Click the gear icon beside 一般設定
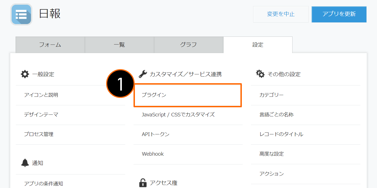377x188 pixels. pyautogui.click(x=25, y=74)
